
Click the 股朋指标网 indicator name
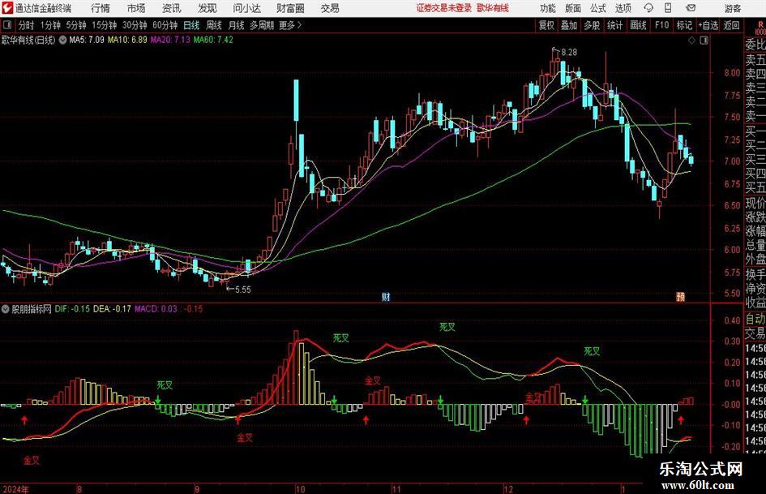tap(32, 309)
